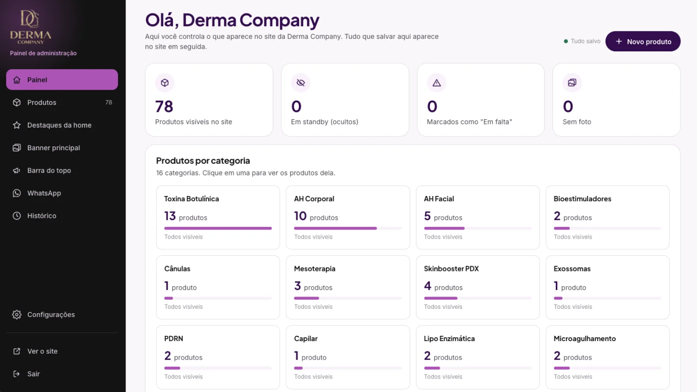Click the logout icon beside Sair

[17, 374]
